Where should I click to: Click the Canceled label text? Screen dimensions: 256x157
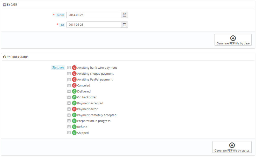click(x=84, y=85)
